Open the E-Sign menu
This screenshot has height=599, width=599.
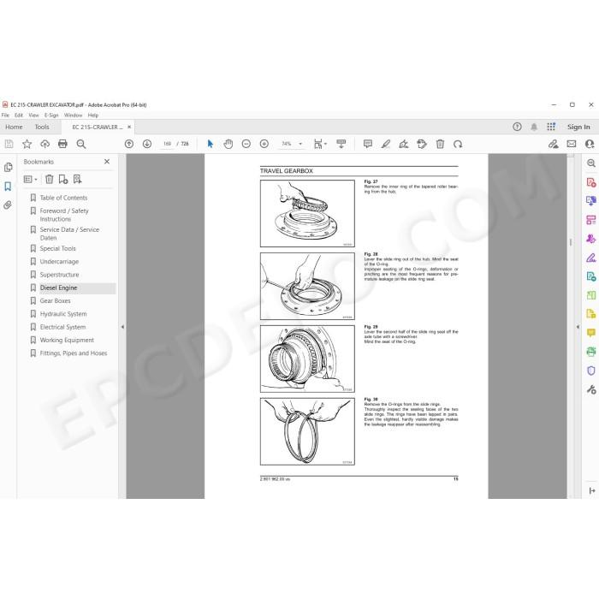click(x=51, y=115)
